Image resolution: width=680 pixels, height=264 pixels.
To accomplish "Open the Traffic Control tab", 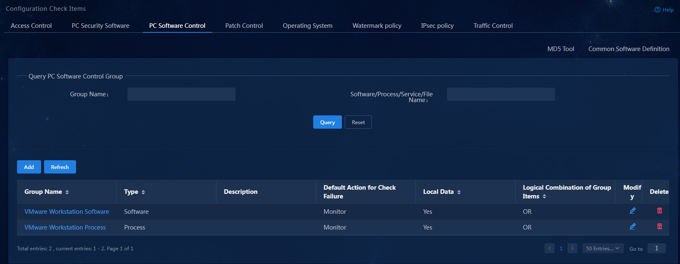I will point(493,26).
